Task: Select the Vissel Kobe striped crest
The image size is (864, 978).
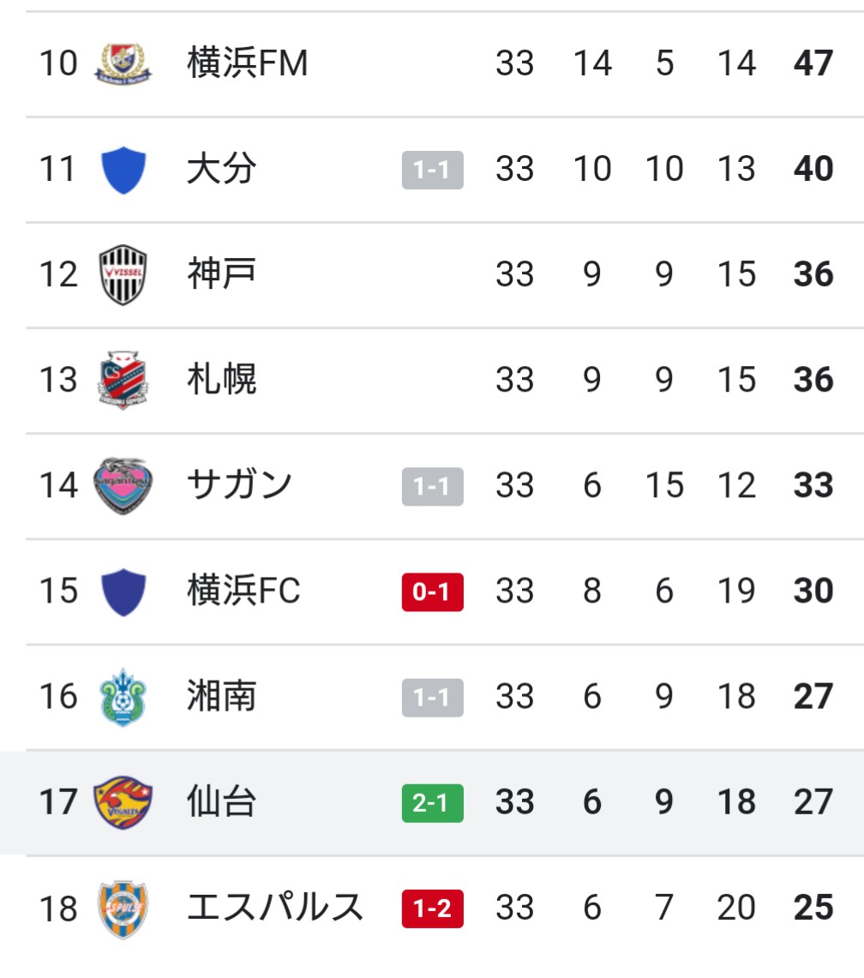Action: pos(123,274)
